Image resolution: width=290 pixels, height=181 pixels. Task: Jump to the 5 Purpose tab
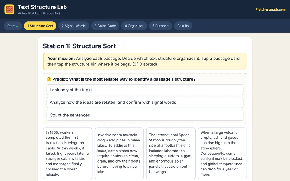pyautogui.click(x=160, y=26)
